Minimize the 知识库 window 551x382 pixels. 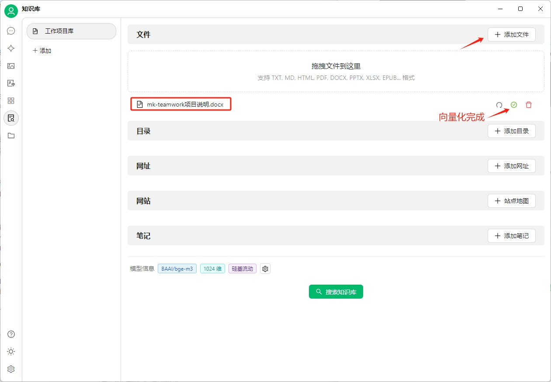tap(500, 9)
